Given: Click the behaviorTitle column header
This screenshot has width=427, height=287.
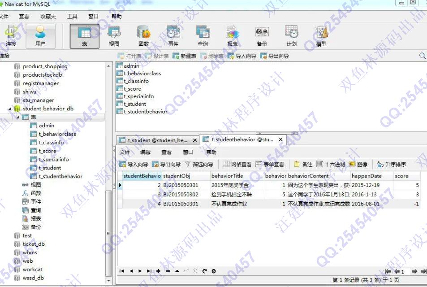Looking at the screenshot, I should [x=237, y=176].
